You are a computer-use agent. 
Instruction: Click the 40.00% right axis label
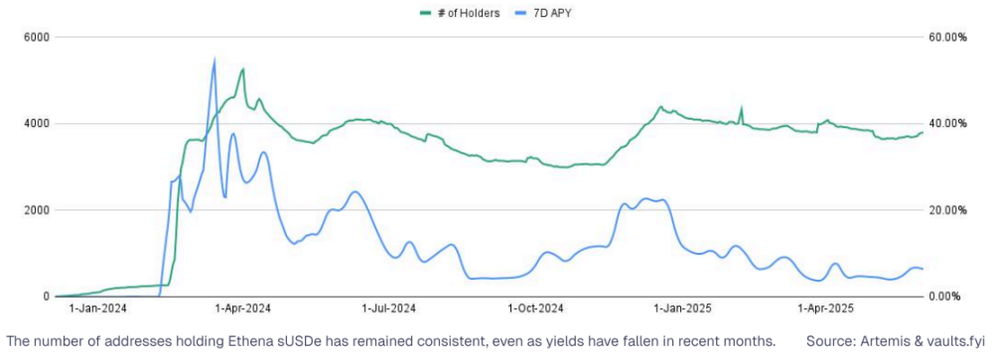[947, 124]
